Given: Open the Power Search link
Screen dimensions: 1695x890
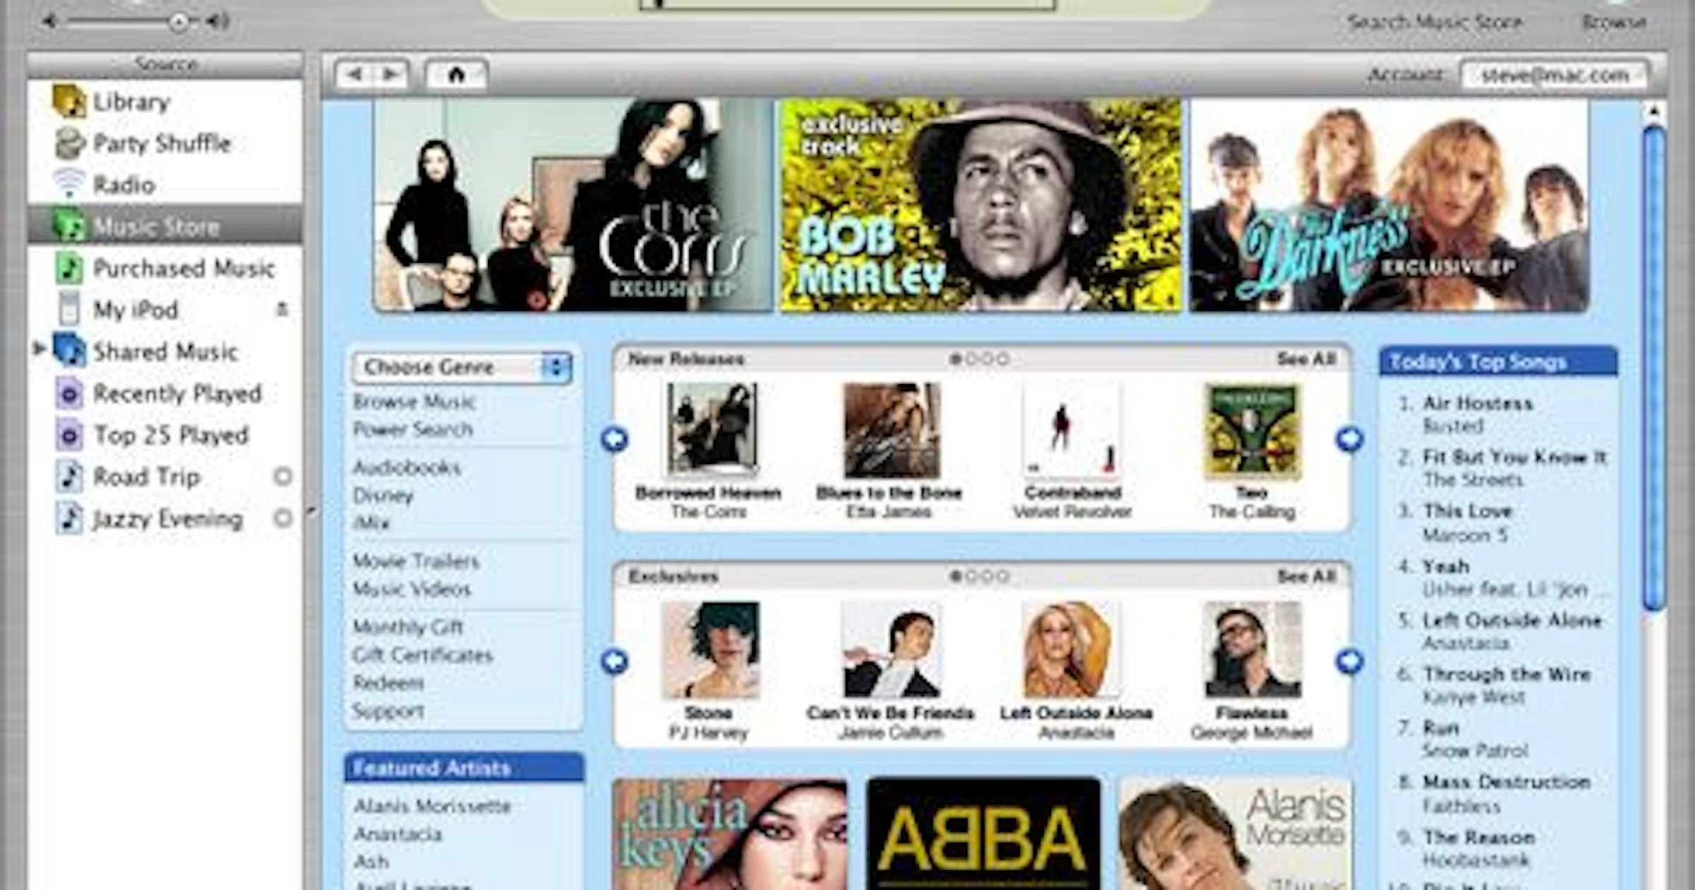Looking at the screenshot, I should (412, 429).
